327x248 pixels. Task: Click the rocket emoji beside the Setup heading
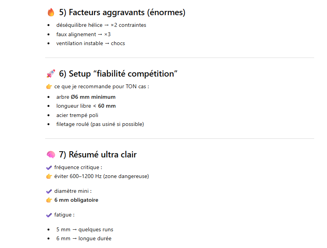[x=51, y=73]
